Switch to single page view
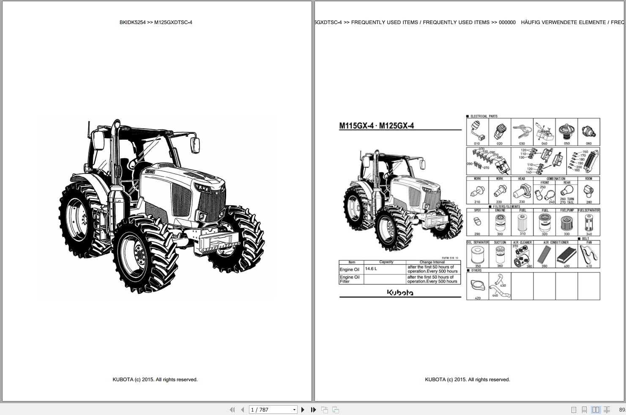 tap(574, 410)
